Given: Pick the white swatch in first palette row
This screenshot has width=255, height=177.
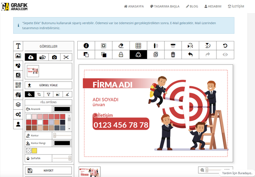Looking at the screenshot, I should [x=29, y=117].
